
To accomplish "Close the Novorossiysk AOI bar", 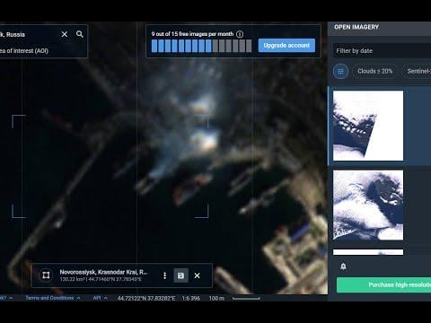I will (197, 275).
